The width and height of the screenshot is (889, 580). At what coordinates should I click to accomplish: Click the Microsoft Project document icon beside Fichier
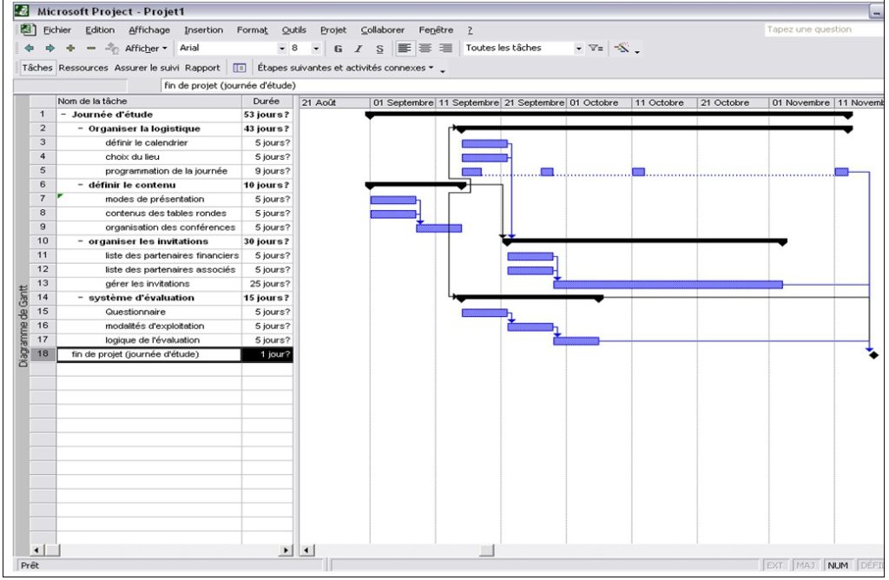pos(27,30)
